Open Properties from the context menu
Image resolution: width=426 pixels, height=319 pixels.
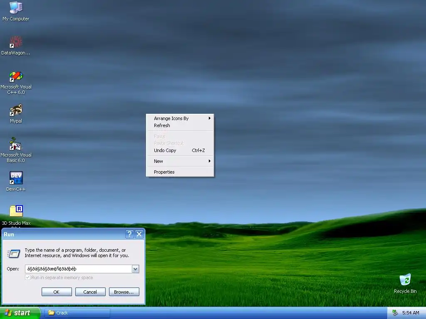(180, 172)
